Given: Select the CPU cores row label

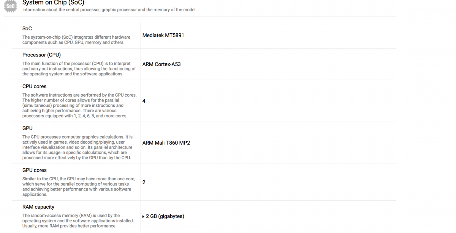Looking at the screenshot, I should pos(34,86).
